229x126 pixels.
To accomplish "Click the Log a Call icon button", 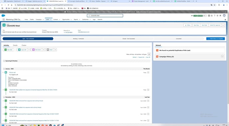I will [19, 50].
